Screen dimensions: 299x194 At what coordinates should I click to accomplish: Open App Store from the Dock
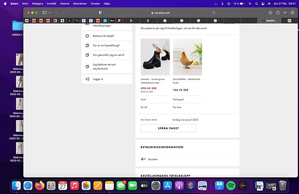(x=167, y=186)
